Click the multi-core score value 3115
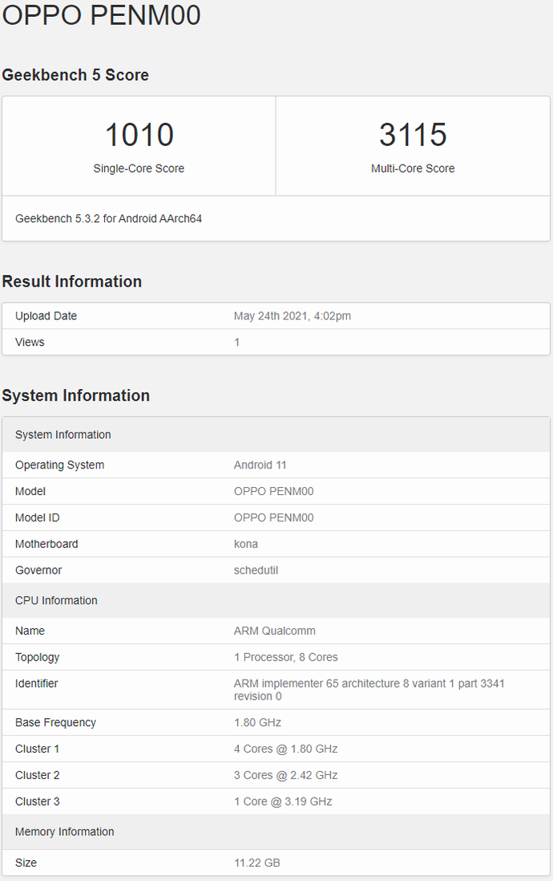 coord(413,135)
